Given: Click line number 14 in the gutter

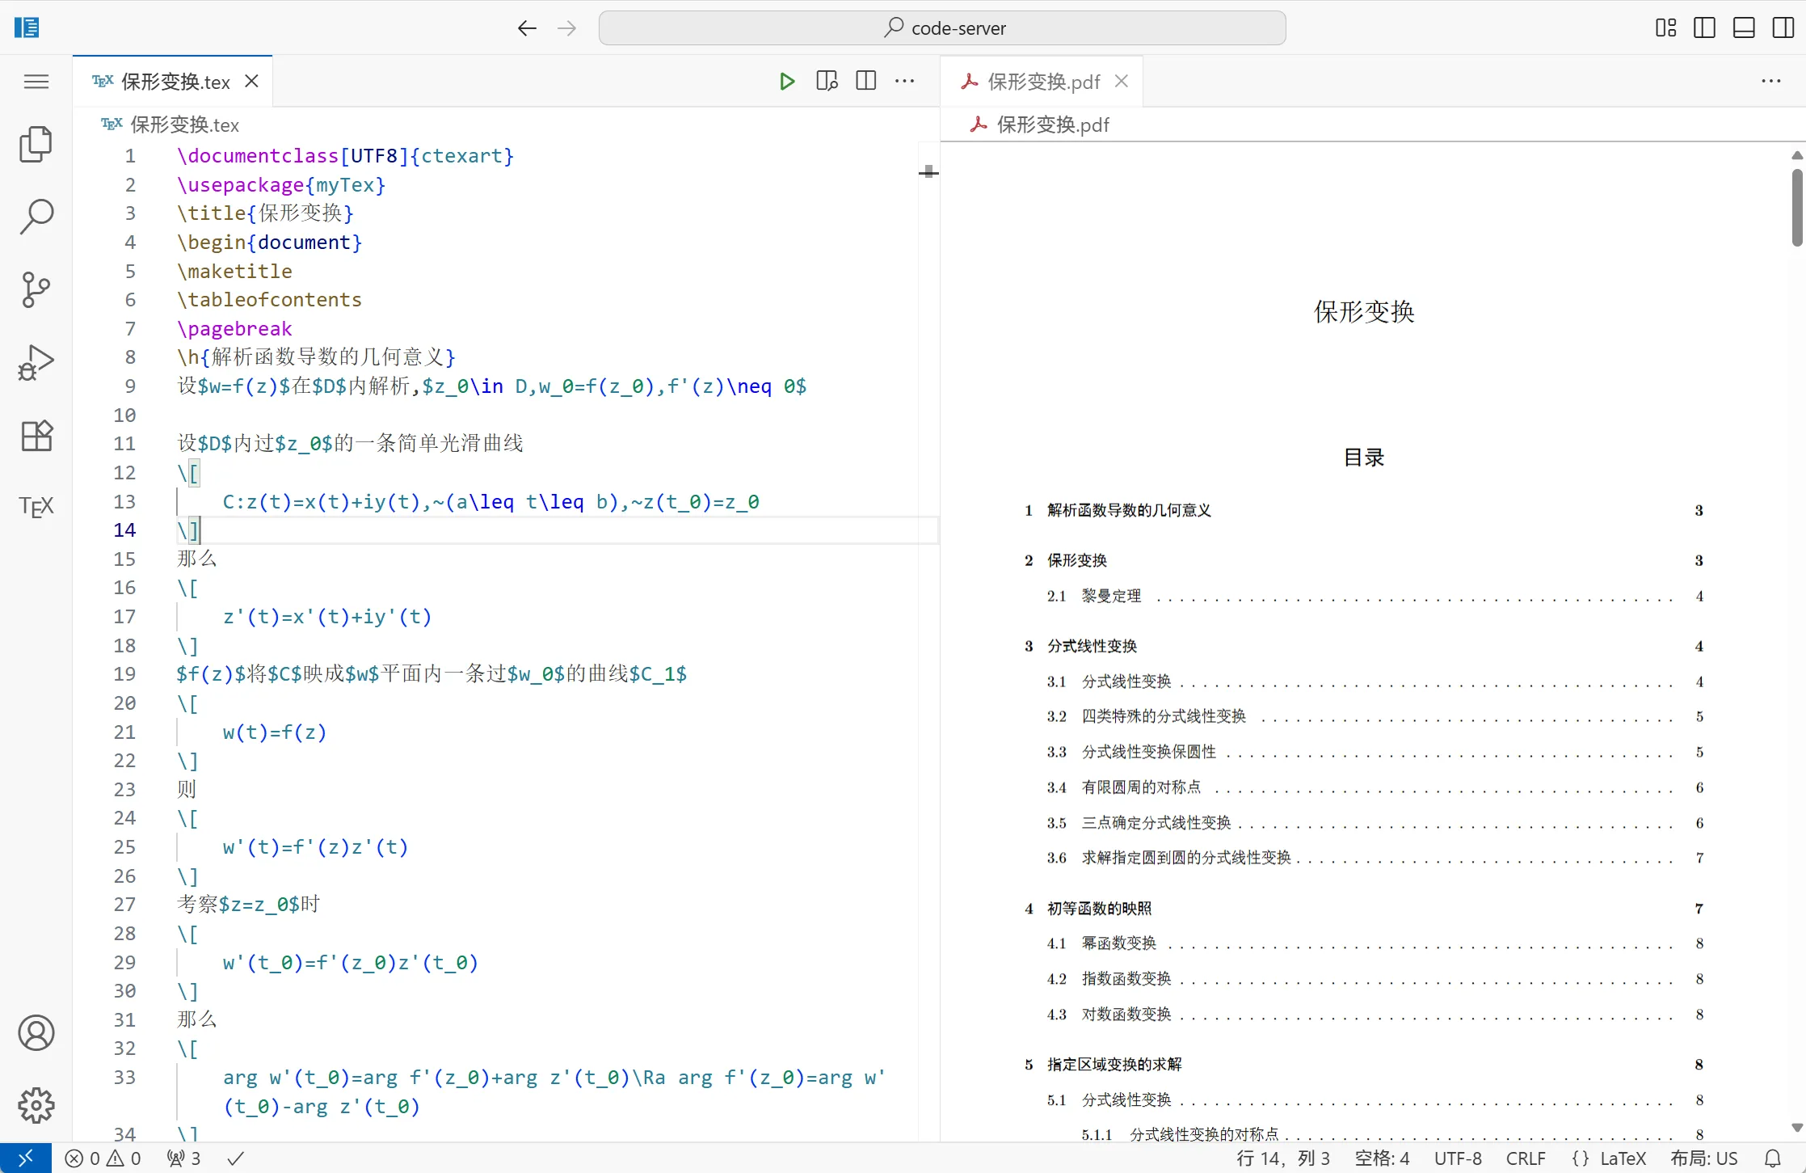Looking at the screenshot, I should point(124,530).
